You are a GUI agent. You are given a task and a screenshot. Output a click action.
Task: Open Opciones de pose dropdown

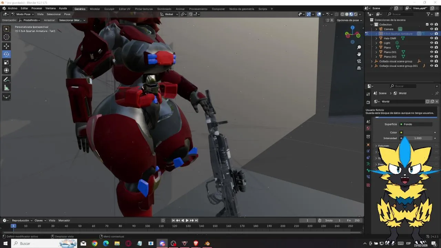[349, 20]
